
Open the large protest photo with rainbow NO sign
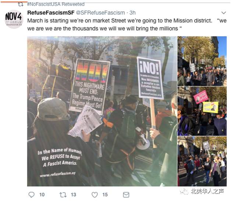click(102, 111)
